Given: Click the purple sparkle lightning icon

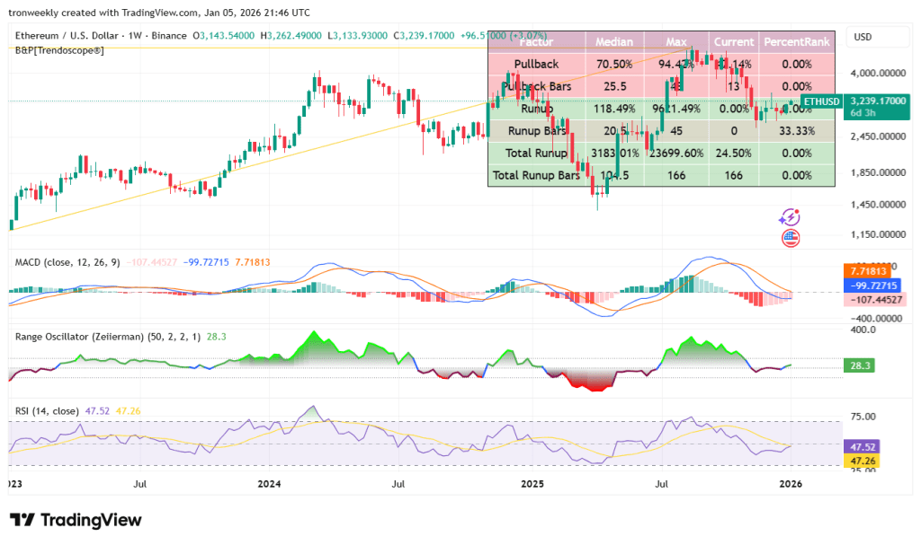Looking at the screenshot, I should click(790, 217).
